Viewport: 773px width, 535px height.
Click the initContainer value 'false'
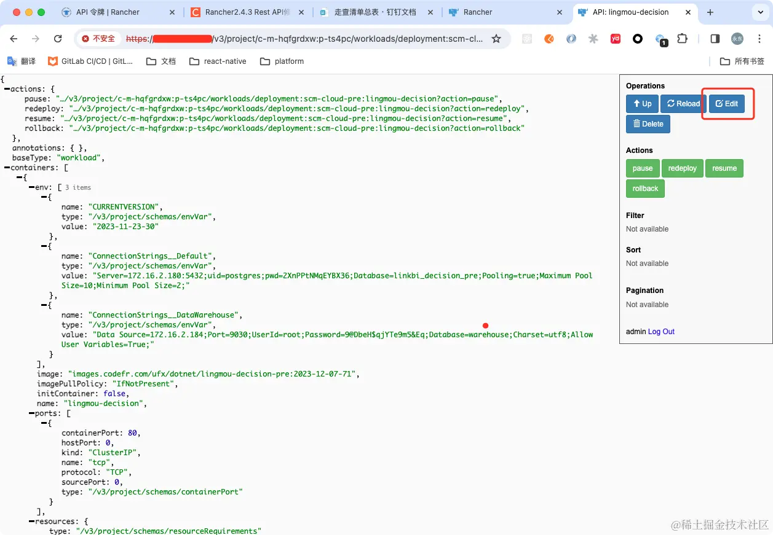click(x=115, y=394)
